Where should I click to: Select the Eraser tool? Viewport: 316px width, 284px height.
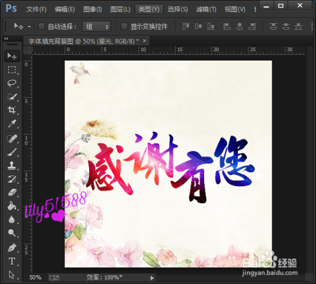pos(12,192)
